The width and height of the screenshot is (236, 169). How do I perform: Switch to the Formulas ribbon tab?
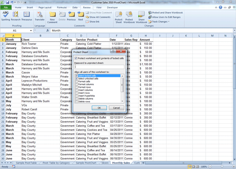[x=62, y=7]
